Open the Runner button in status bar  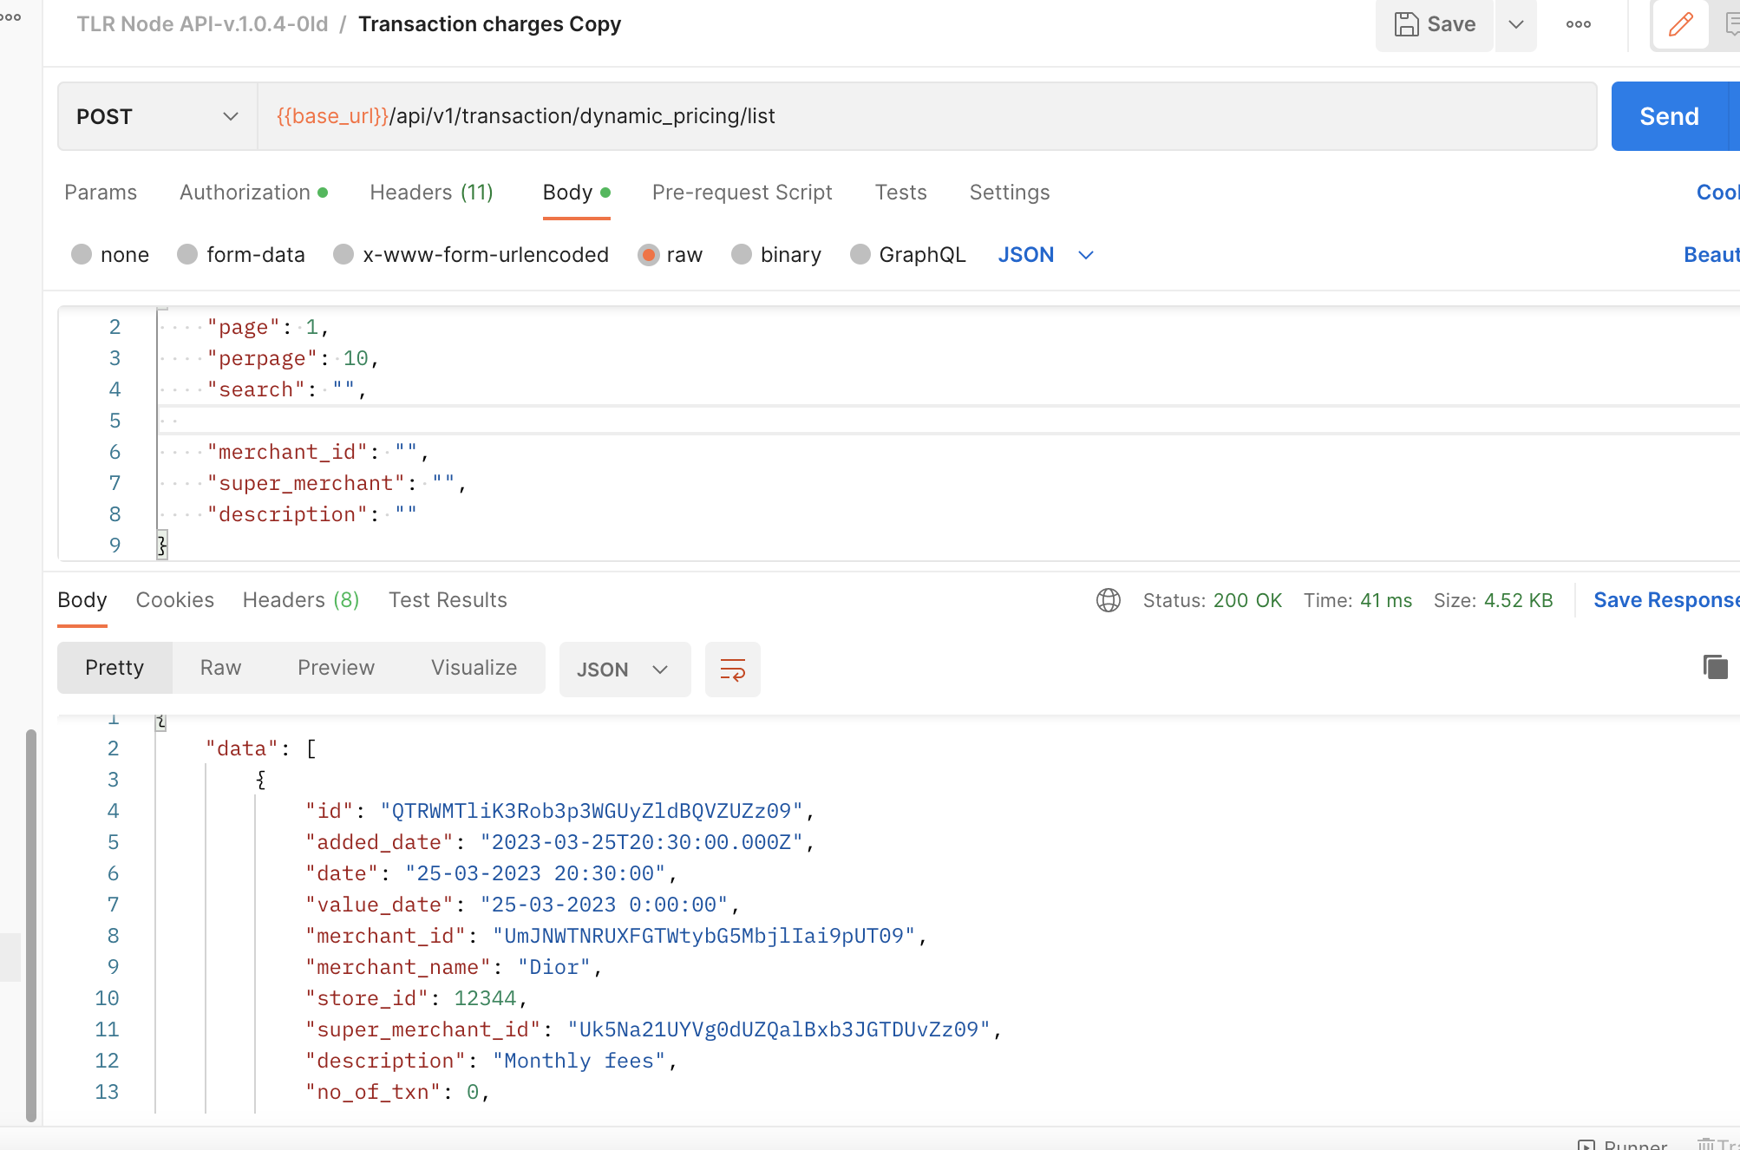click(x=1622, y=1144)
